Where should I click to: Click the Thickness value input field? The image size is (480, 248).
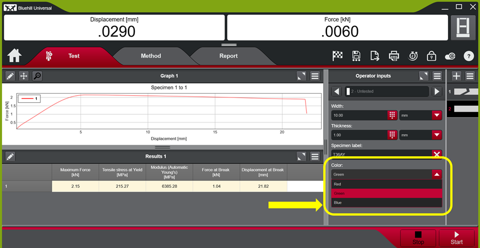pos(358,135)
